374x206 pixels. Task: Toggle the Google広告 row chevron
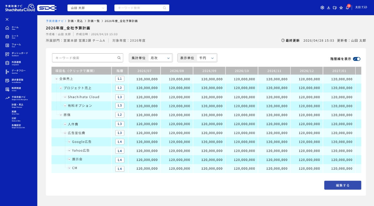tap(69, 142)
